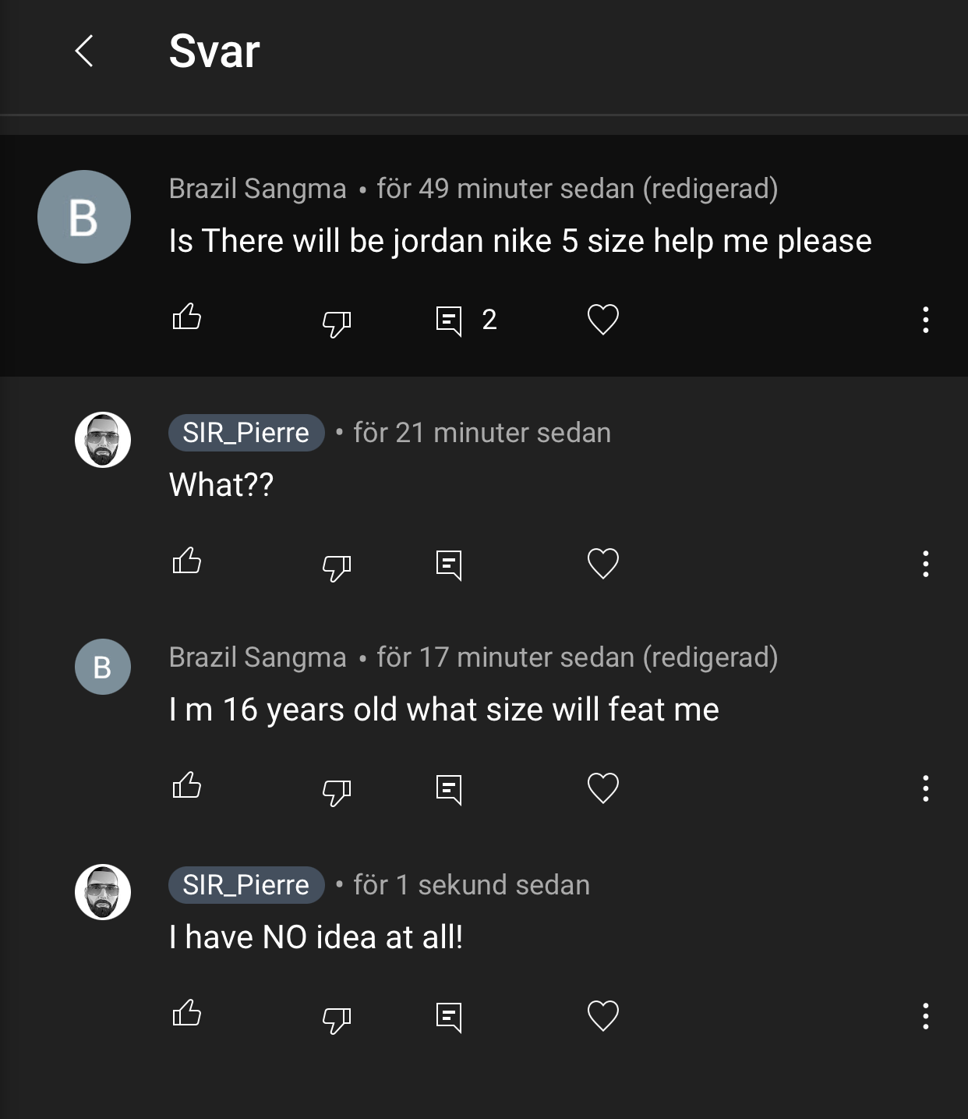Image resolution: width=968 pixels, height=1119 pixels.
Task: Like SIR_Pierre's "What??" reply
Action: [186, 561]
